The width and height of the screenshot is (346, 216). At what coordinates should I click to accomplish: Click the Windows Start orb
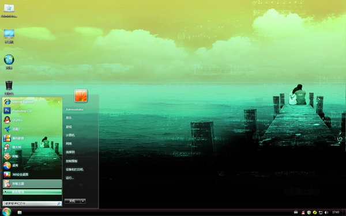coord(6,212)
